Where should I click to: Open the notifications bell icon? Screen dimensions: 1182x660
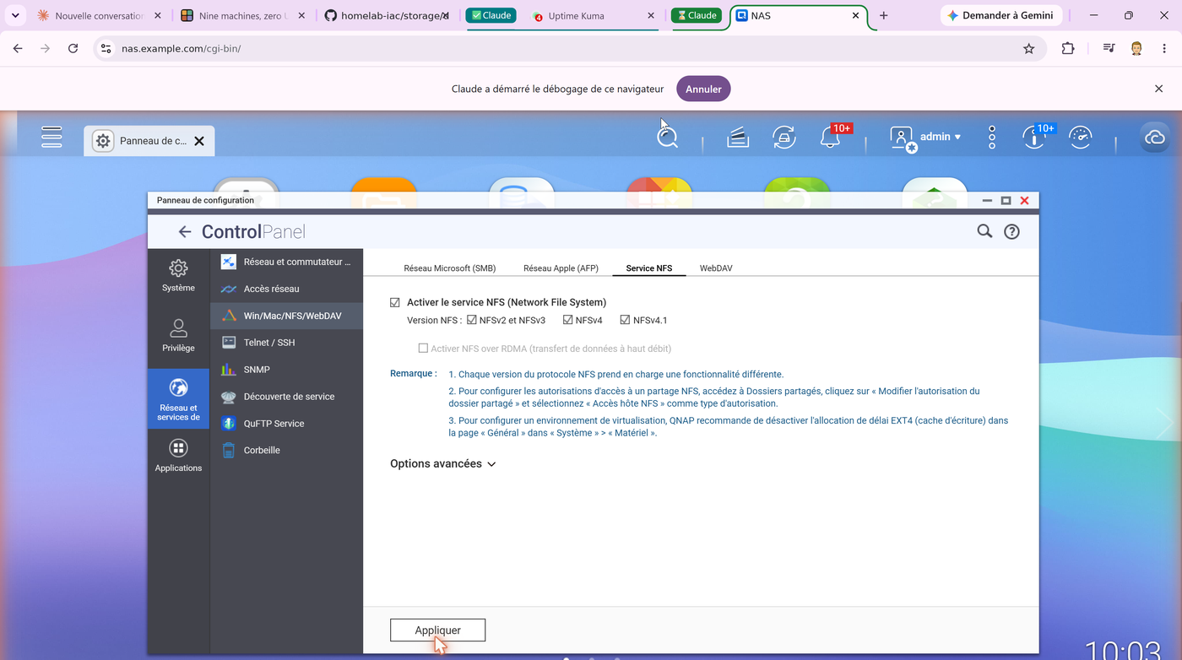point(830,137)
